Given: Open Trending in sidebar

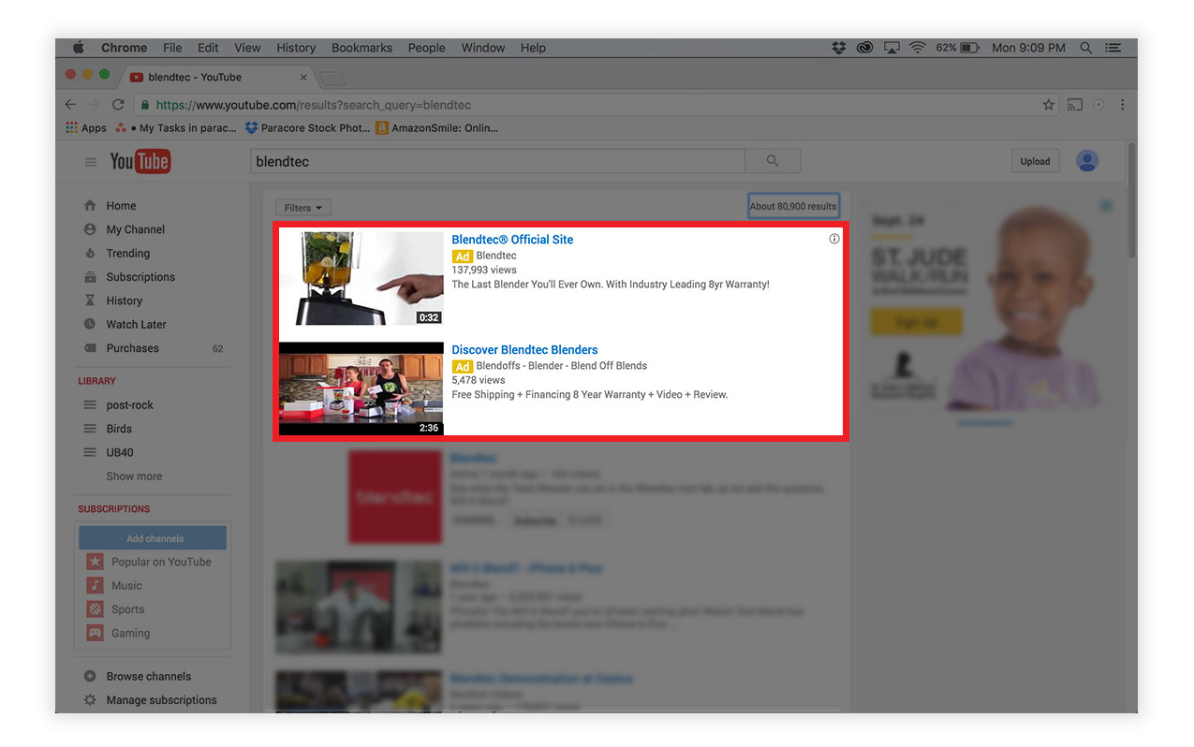Looking at the screenshot, I should point(127,254).
